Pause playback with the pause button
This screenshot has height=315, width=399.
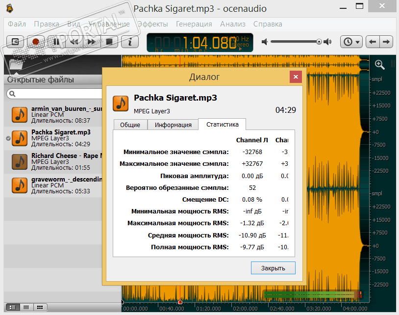(56, 42)
